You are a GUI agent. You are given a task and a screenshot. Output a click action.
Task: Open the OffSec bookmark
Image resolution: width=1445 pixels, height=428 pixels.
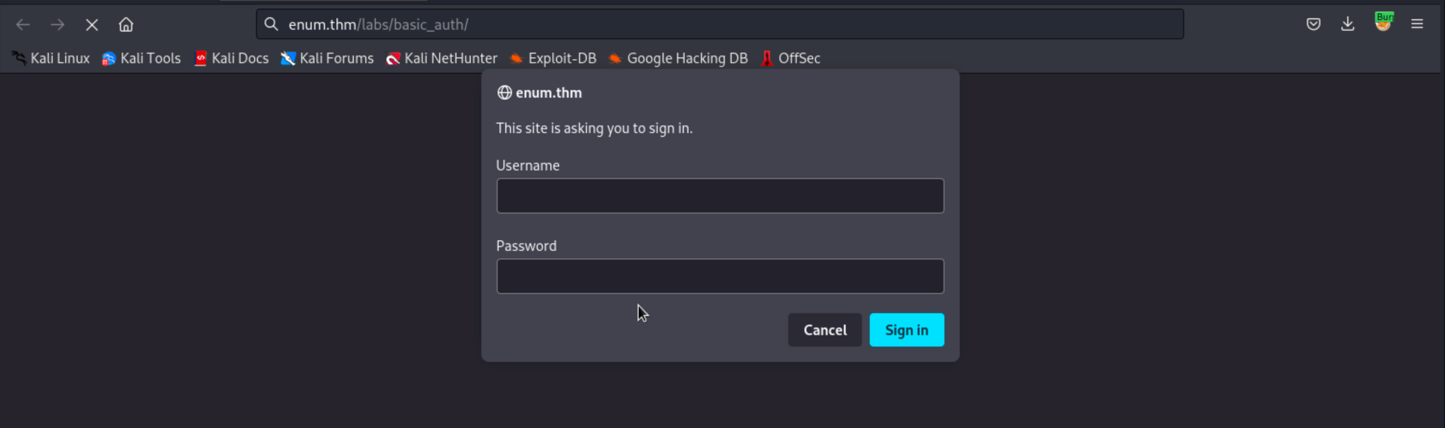coord(791,58)
